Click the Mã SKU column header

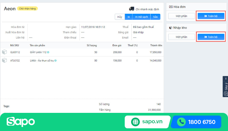14,45
